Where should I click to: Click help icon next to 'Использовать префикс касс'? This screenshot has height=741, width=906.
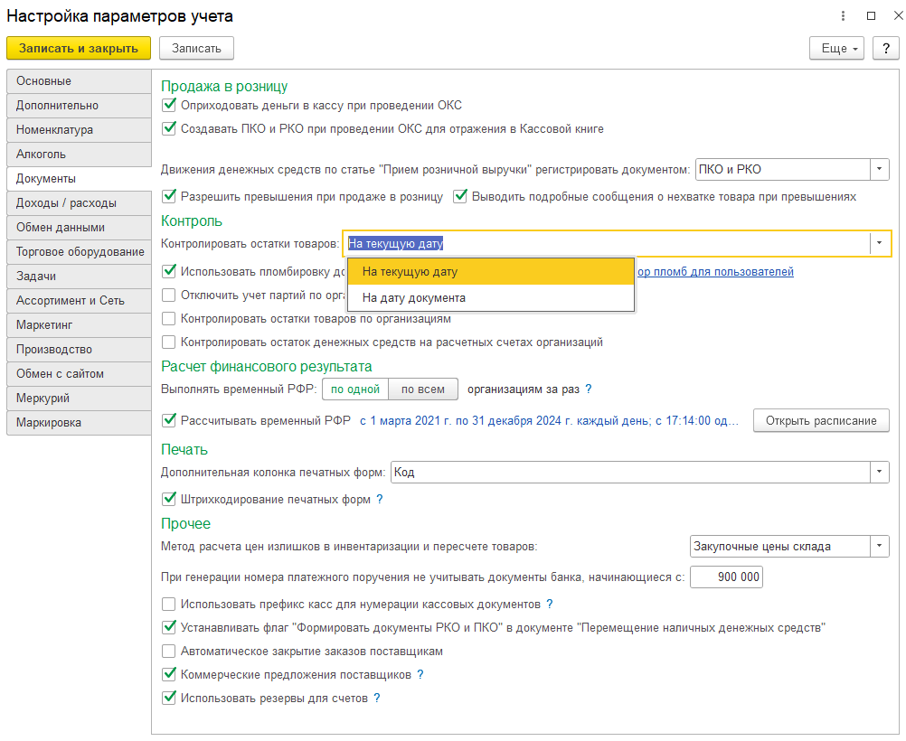550,604
